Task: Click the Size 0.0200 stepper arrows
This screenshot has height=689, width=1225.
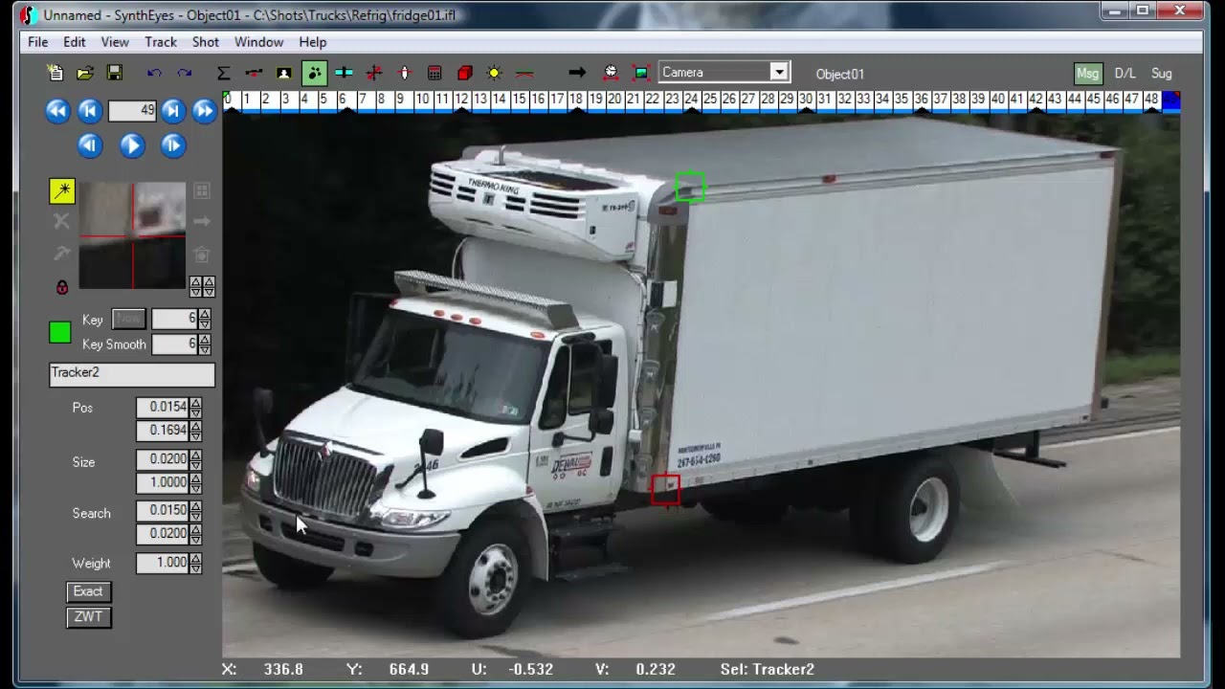Action: (x=196, y=459)
